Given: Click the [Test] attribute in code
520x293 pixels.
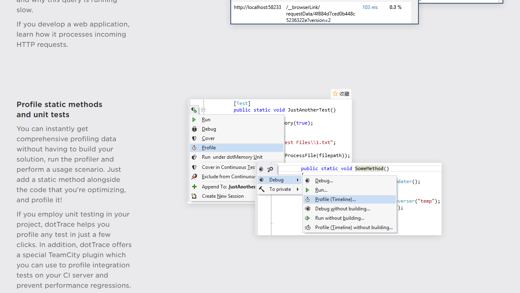Looking at the screenshot, I should (242, 103).
